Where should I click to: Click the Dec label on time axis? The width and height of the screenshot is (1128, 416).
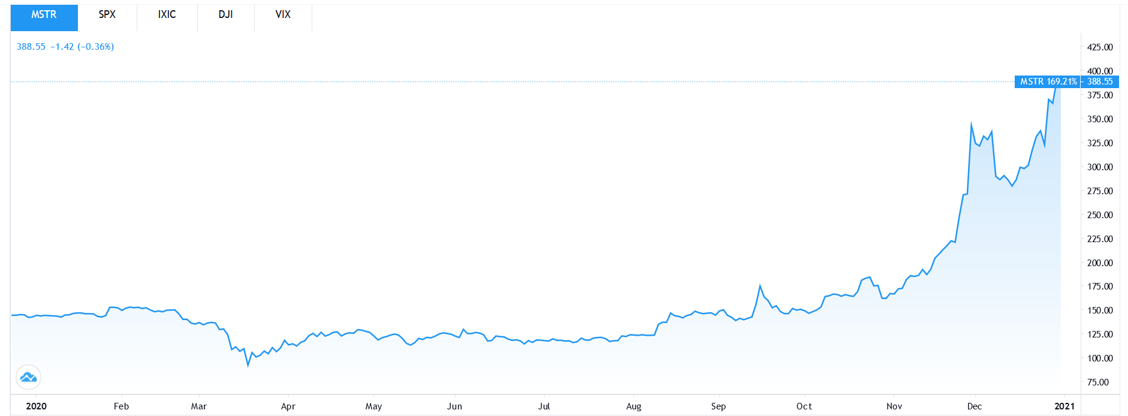click(975, 406)
